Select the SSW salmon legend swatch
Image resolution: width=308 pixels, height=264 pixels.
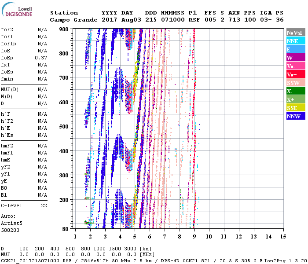tap(296, 83)
